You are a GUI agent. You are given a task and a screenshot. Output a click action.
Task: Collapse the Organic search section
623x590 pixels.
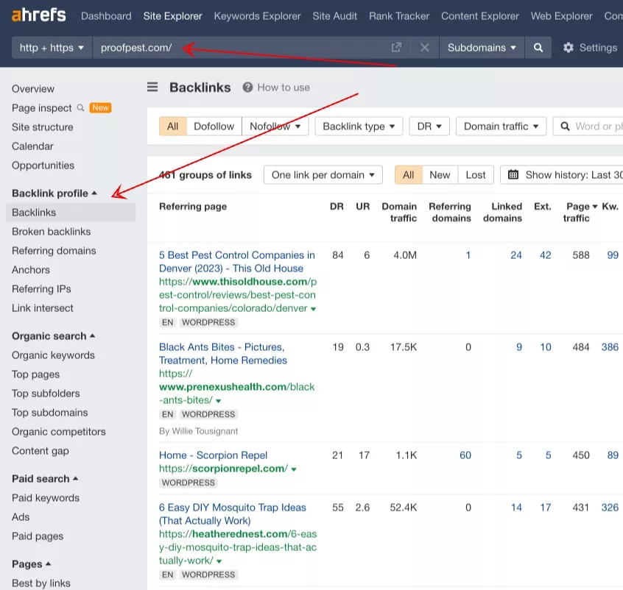[53, 336]
